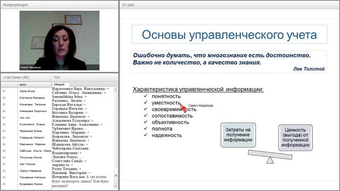Click the slide title Основы управленческого учета
This screenshot has width=340, height=191.
pos(229,34)
